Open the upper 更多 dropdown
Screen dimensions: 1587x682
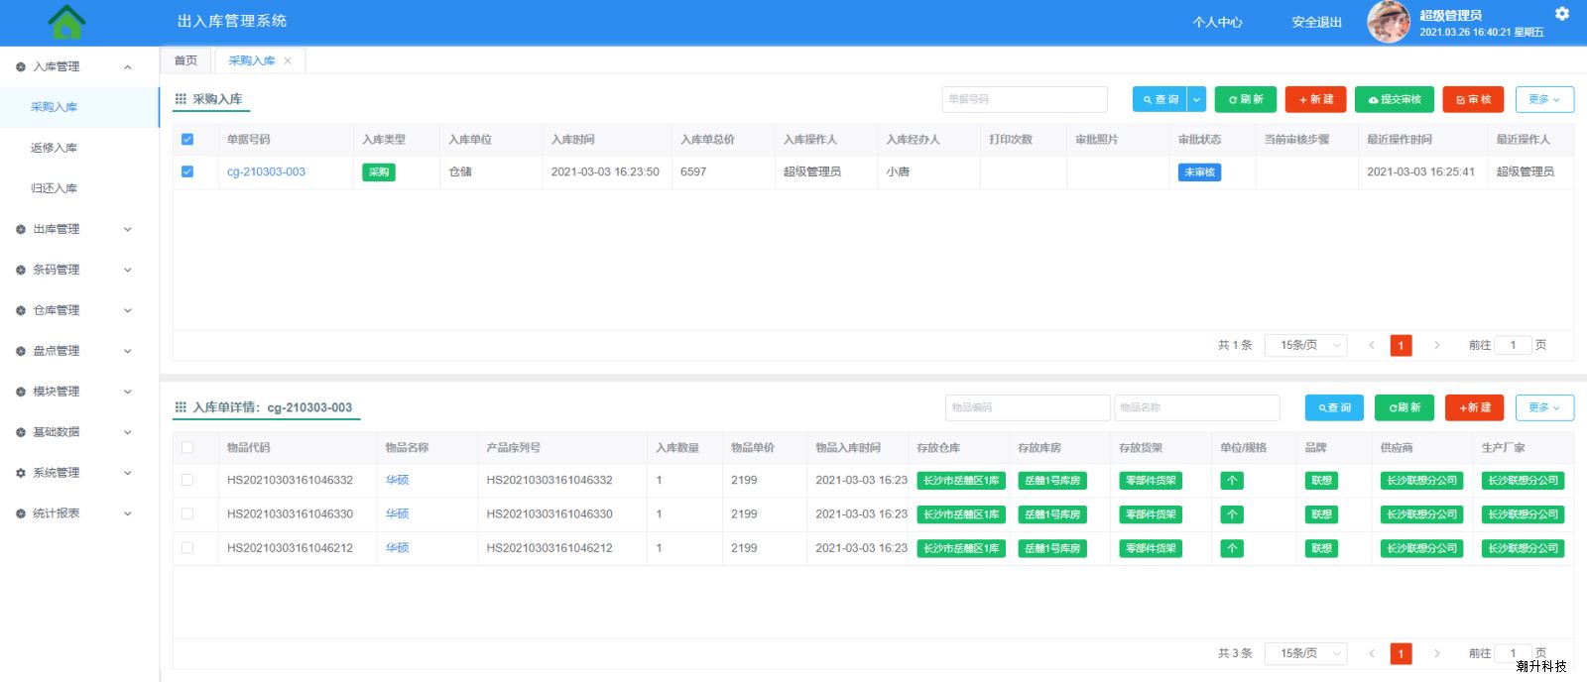coord(1544,99)
